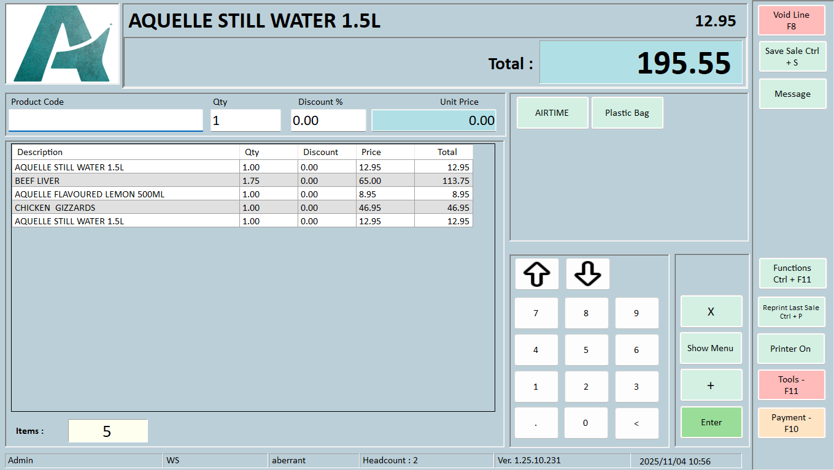Image resolution: width=834 pixels, height=470 pixels.
Task: Open the Message function
Action: click(792, 94)
